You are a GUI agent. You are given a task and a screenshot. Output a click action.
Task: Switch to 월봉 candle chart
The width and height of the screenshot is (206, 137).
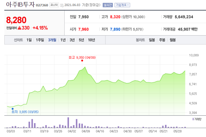pos(173,40)
